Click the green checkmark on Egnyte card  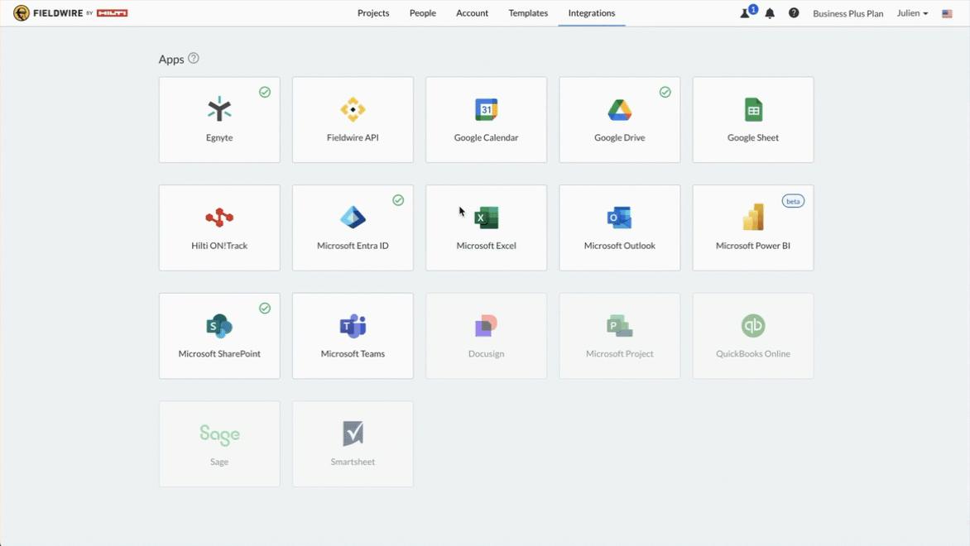pyautogui.click(x=265, y=92)
